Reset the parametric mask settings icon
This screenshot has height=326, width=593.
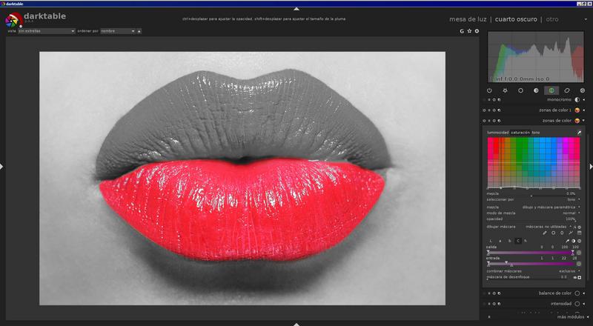click(579, 241)
